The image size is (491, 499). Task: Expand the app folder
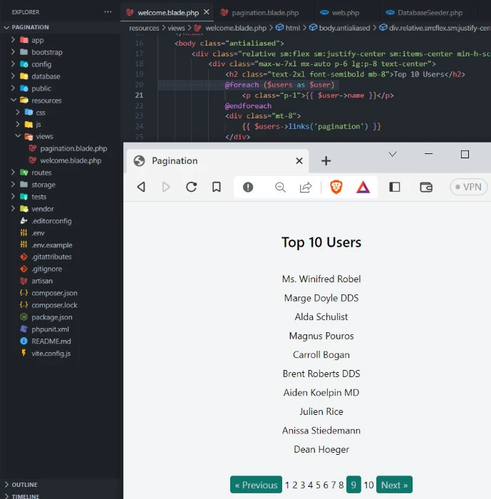click(37, 40)
